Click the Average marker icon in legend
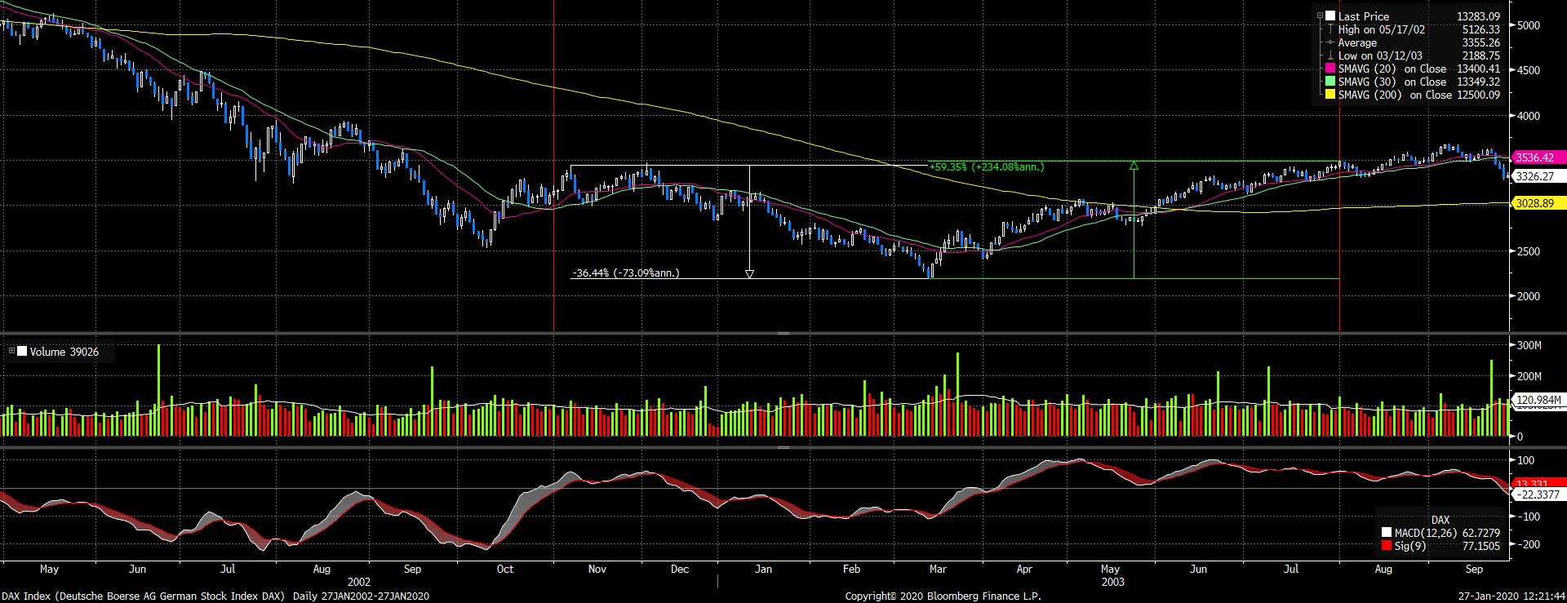1567x603 pixels. [1330, 42]
